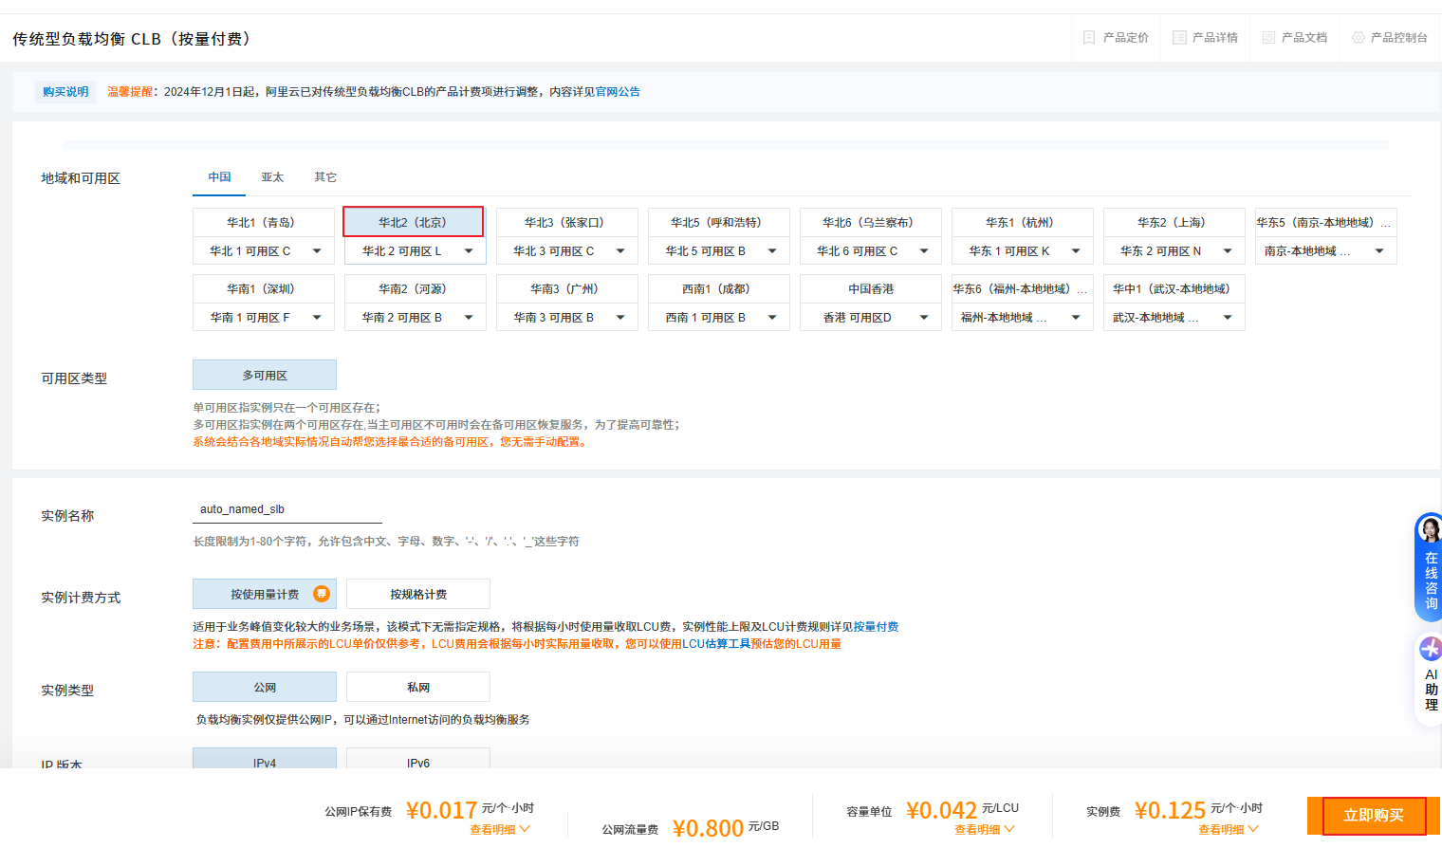The image size is (1442, 848).
Task: Switch to 其它 region tab
Action: 325,177
